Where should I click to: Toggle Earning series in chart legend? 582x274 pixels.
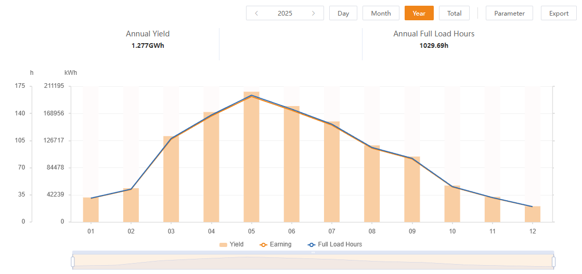276,244
